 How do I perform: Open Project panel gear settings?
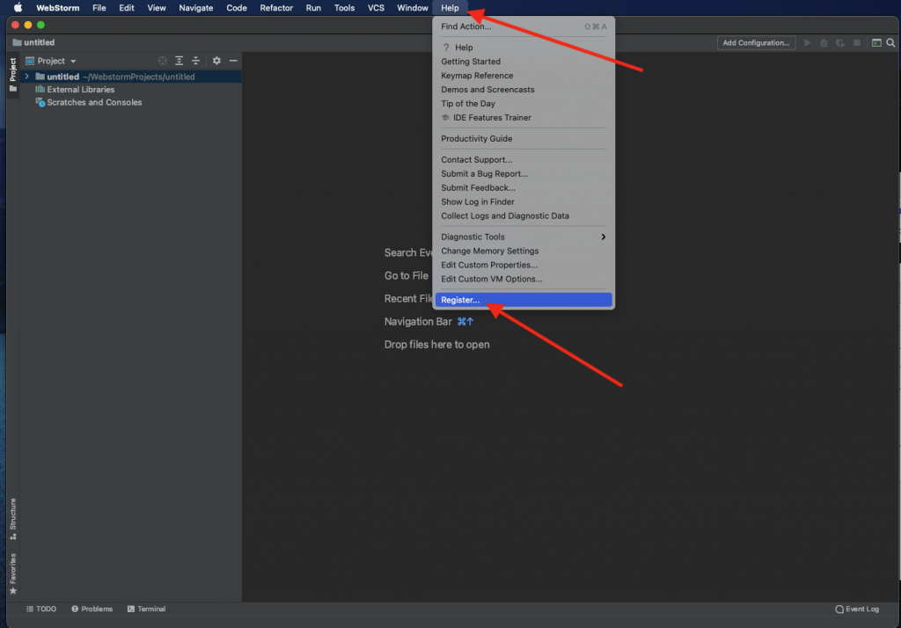(216, 61)
